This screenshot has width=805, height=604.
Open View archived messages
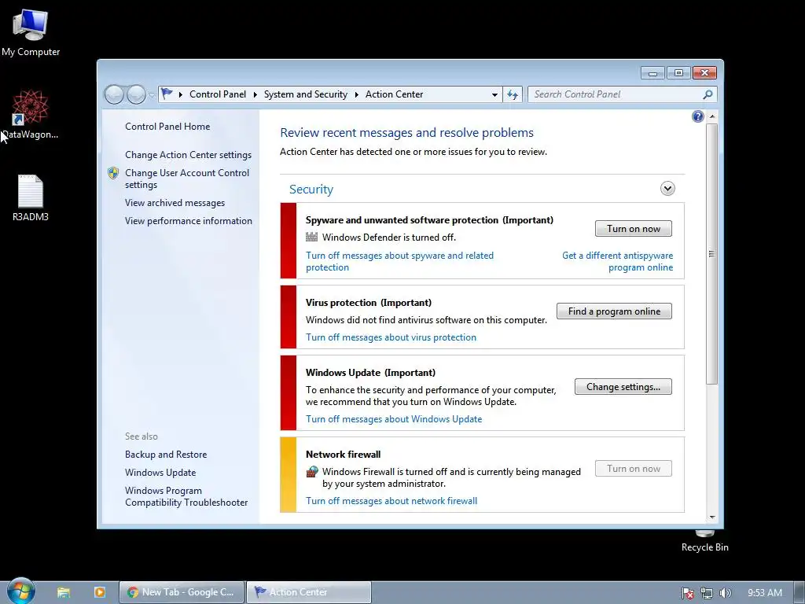point(175,203)
